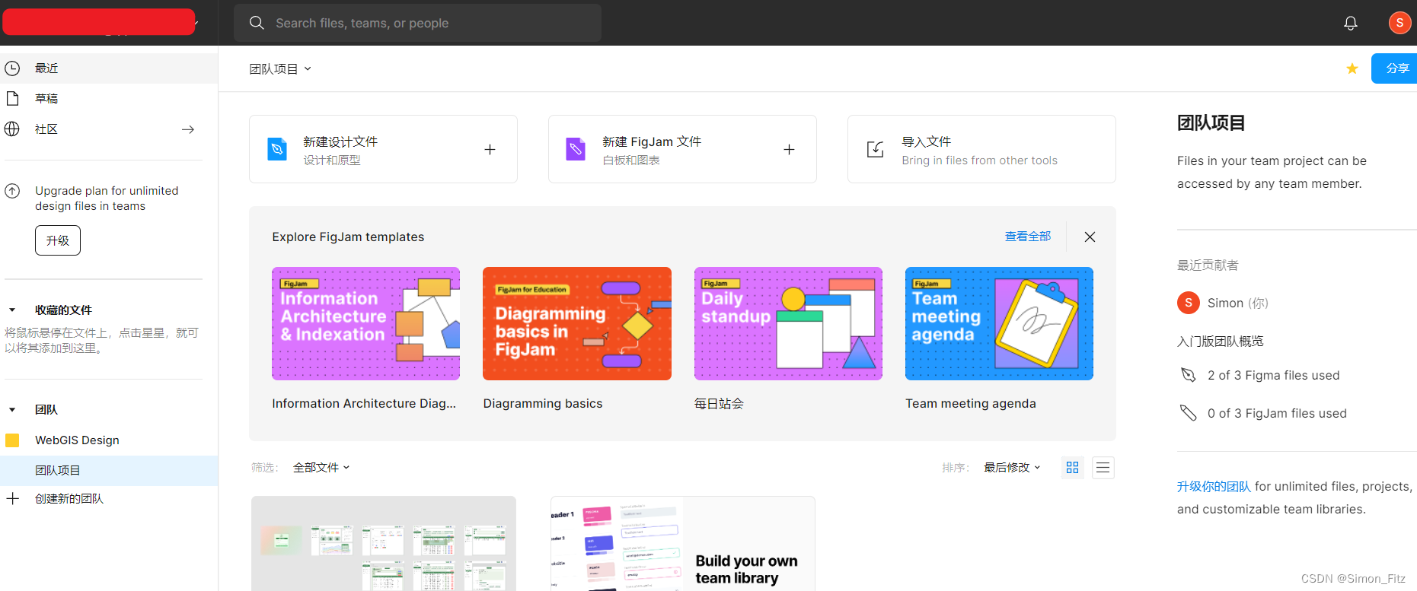The height and width of the screenshot is (591, 1417).
Task: Open the 最后修改 sort dropdown
Action: pos(1012,468)
